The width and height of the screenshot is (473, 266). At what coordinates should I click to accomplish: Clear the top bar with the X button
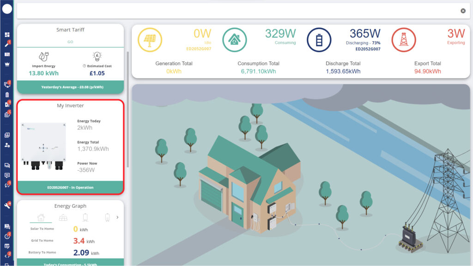463,11
